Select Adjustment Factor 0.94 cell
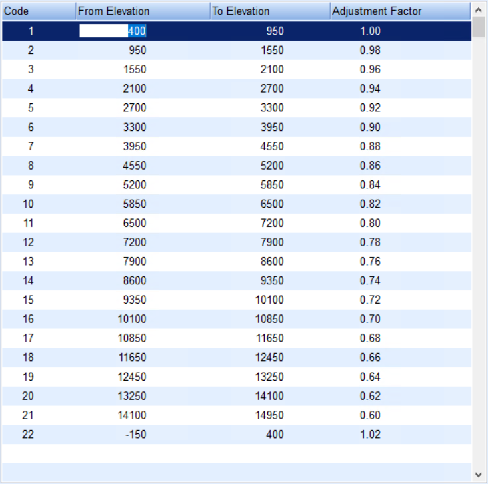 tap(370, 89)
